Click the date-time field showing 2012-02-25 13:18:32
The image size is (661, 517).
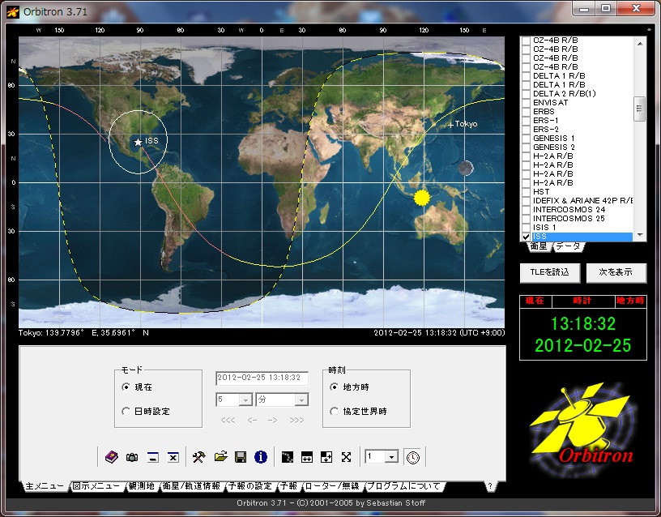(x=262, y=378)
